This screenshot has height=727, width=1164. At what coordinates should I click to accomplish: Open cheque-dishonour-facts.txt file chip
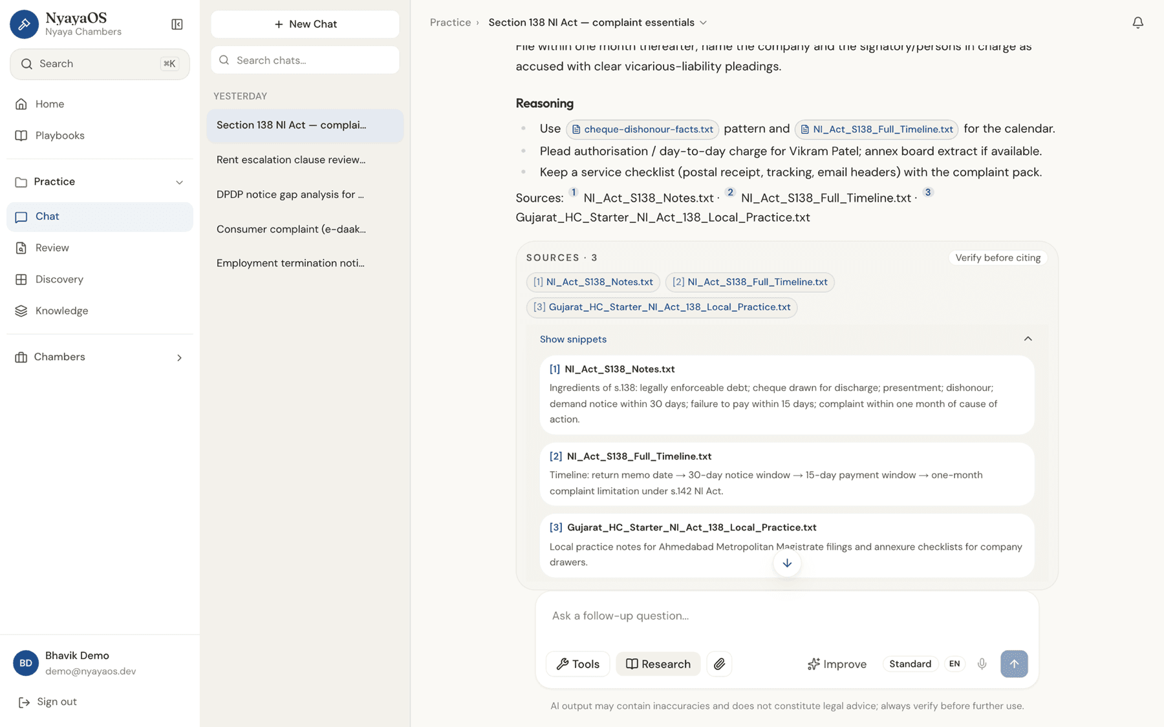(x=642, y=129)
